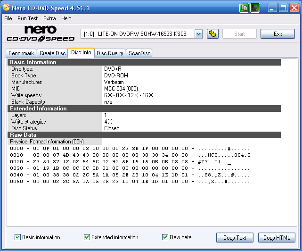Click the Nero disc icon in the title bar
The height and width of the screenshot is (251, 302).
tap(6, 8)
